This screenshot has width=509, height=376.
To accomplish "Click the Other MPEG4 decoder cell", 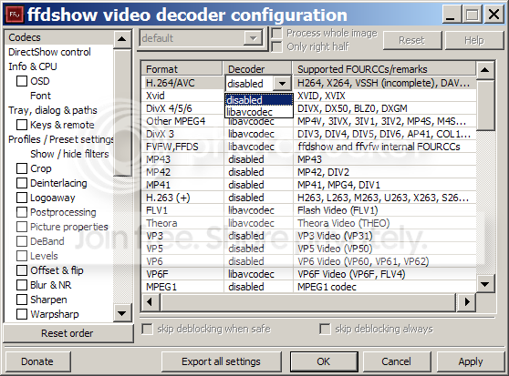I will pos(257,121).
